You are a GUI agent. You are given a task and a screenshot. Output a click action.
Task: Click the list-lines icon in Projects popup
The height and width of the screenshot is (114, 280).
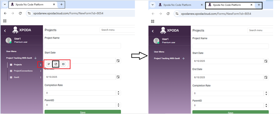[x=49, y=64]
